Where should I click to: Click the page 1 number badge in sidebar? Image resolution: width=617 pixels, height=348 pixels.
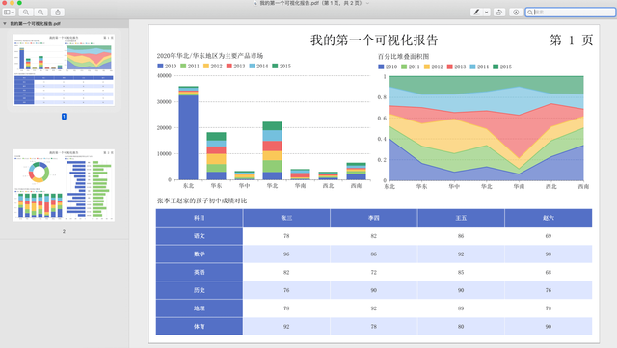click(64, 116)
